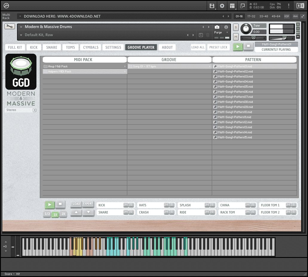308x277 pixels.
Task: Play groove with bottom play button
Action: point(50,205)
